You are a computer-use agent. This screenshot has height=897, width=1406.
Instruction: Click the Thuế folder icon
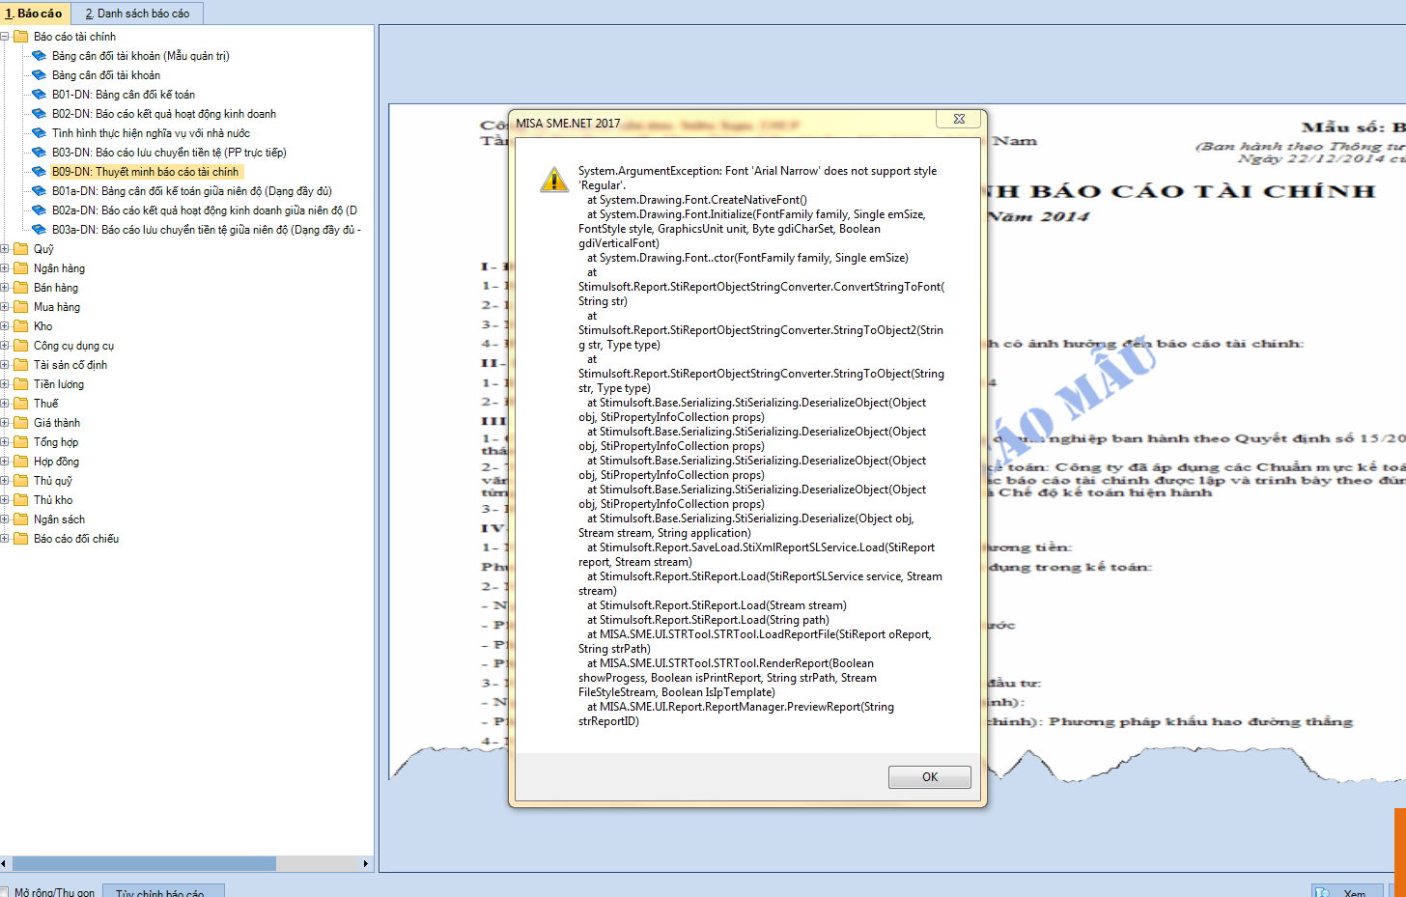[20, 404]
